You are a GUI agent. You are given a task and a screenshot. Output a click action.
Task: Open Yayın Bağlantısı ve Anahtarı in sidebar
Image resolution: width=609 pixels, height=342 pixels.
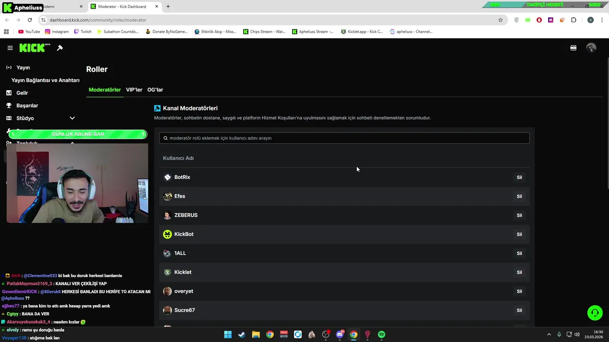pyautogui.click(x=45, y=80)
